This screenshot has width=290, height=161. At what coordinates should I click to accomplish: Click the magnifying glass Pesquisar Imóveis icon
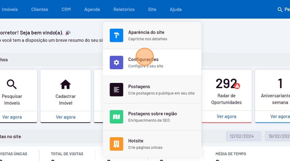pyautogui.click(x=12, y=84)
